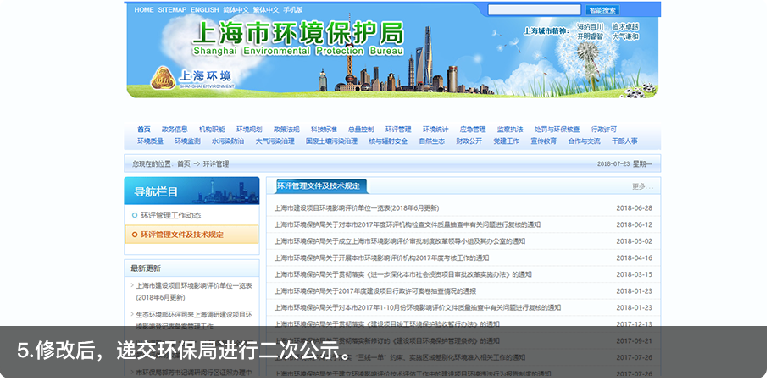Click 首页 in the breadcrumb path

click(183, 164)
